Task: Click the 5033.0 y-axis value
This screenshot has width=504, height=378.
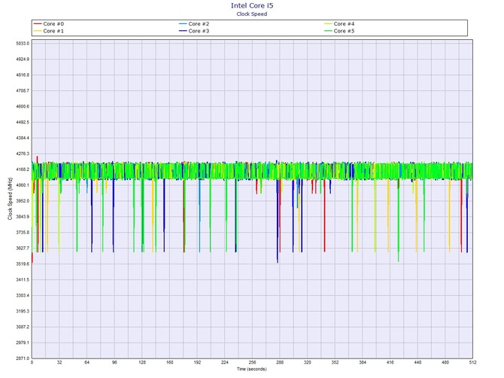Action: 23,44
